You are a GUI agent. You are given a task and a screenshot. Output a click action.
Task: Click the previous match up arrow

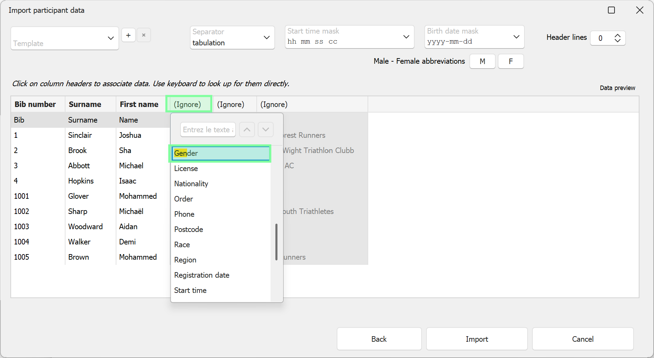[x=247, y=129]
